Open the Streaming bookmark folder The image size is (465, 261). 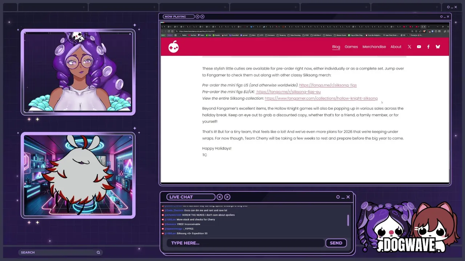coord(282,35)
